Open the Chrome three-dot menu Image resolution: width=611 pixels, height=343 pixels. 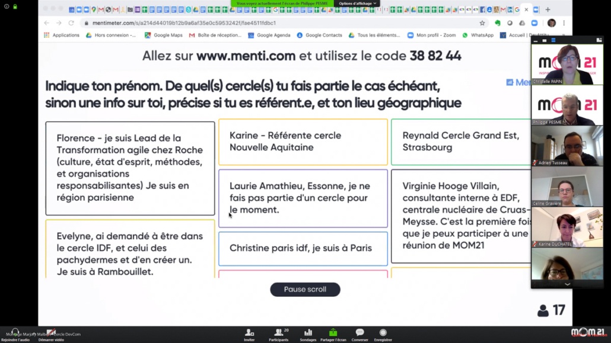click(x=564, y=23)
